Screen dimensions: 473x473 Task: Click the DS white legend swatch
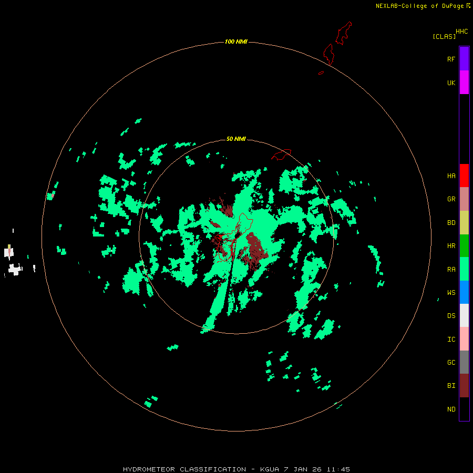point(464,315)
